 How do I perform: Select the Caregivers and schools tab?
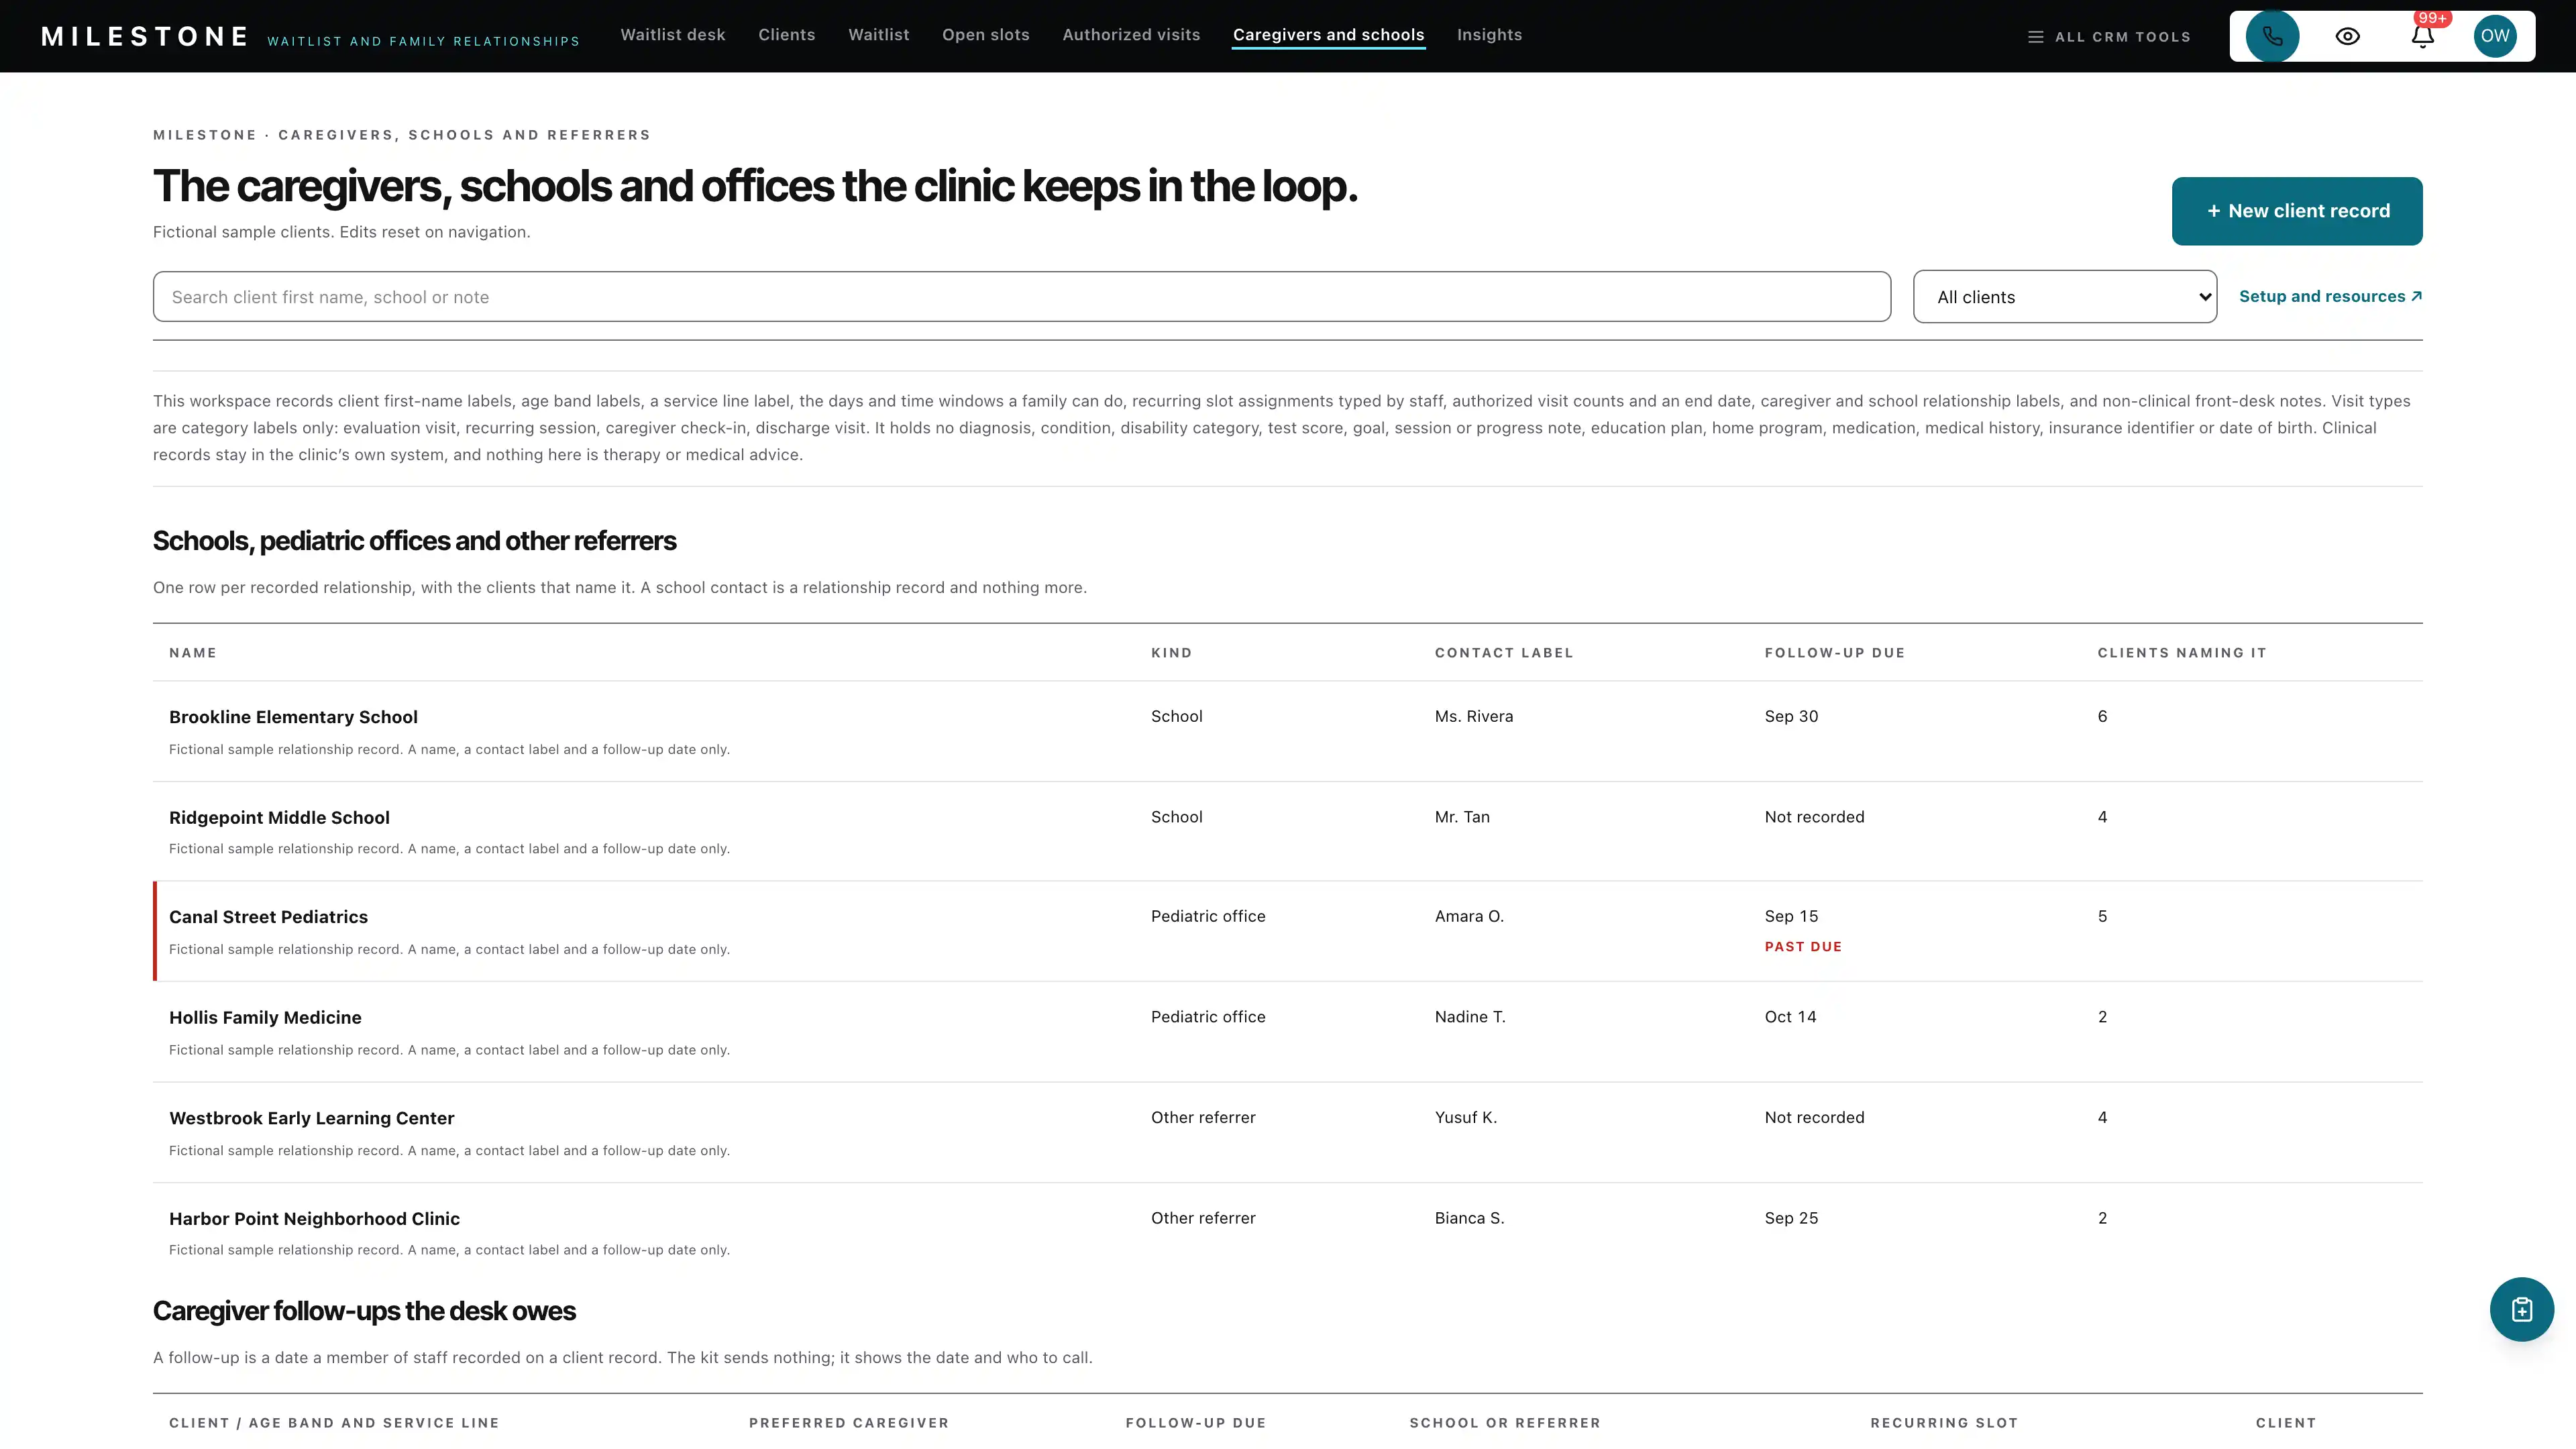1328,35
